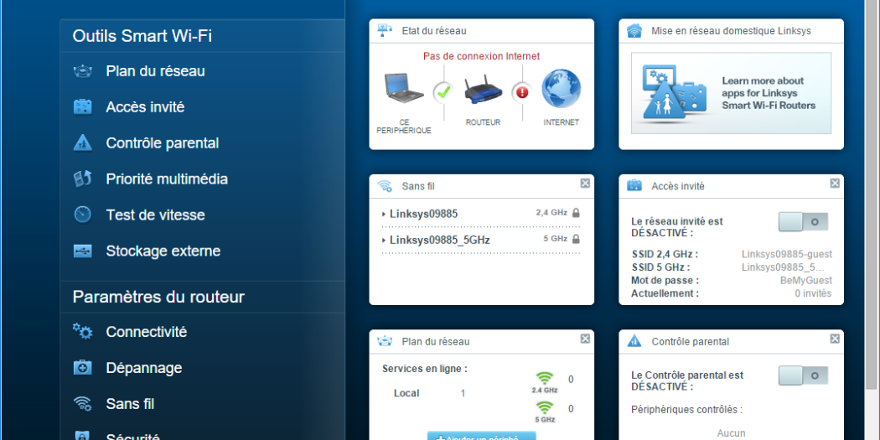Image resolution: width=880 pixels, height=440 pixels.
Task: Click the Contrôle parental warning icon in sidebar
Action: click(x=82, y=143)
